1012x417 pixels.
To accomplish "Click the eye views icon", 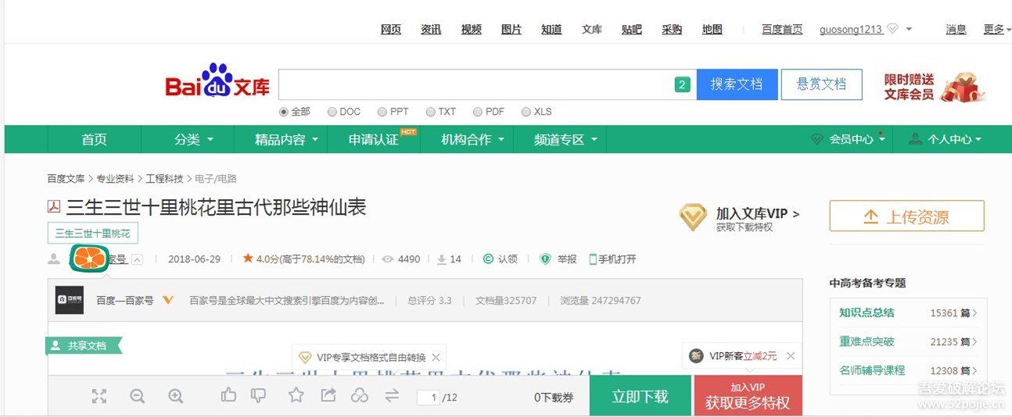I will (x=387, y=259).
